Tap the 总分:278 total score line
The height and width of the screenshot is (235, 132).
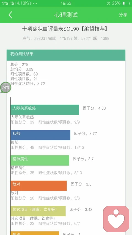pos(19,64)
